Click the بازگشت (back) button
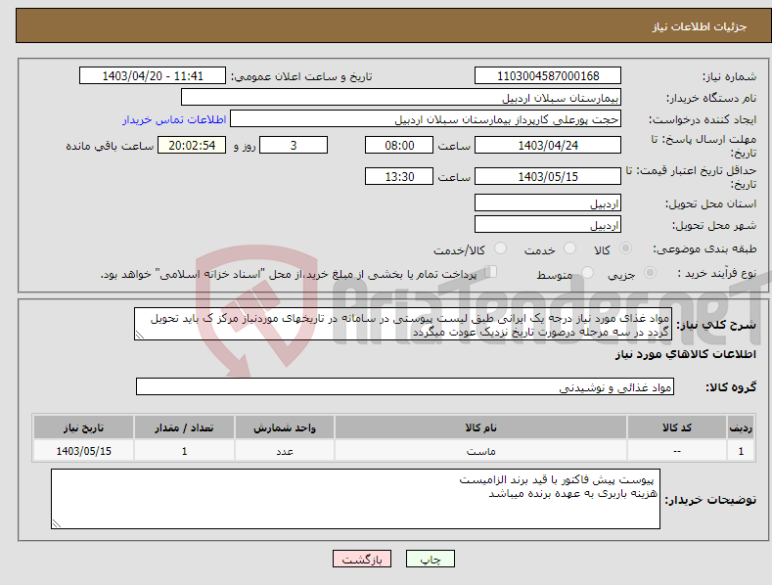The height and width of the screenshot is (585, 772). pyautogui.click(x=362, y=559)
